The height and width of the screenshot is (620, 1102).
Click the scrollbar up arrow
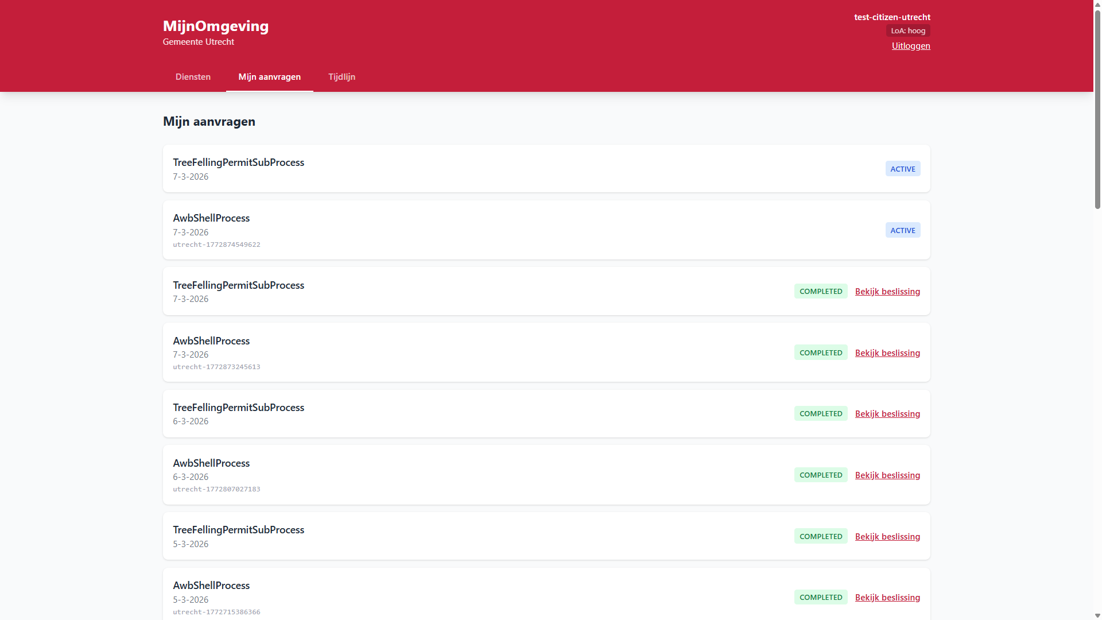pyautogui.click(x=1097, y=5)
